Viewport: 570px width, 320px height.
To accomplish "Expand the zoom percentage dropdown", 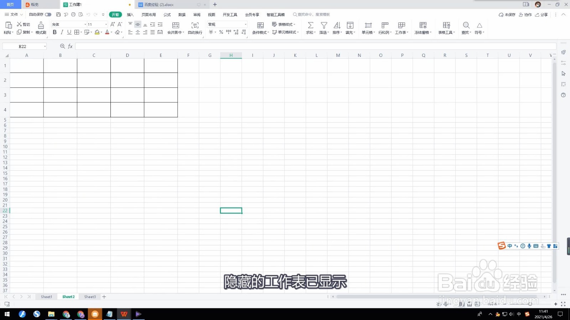I will coord(499,304).
